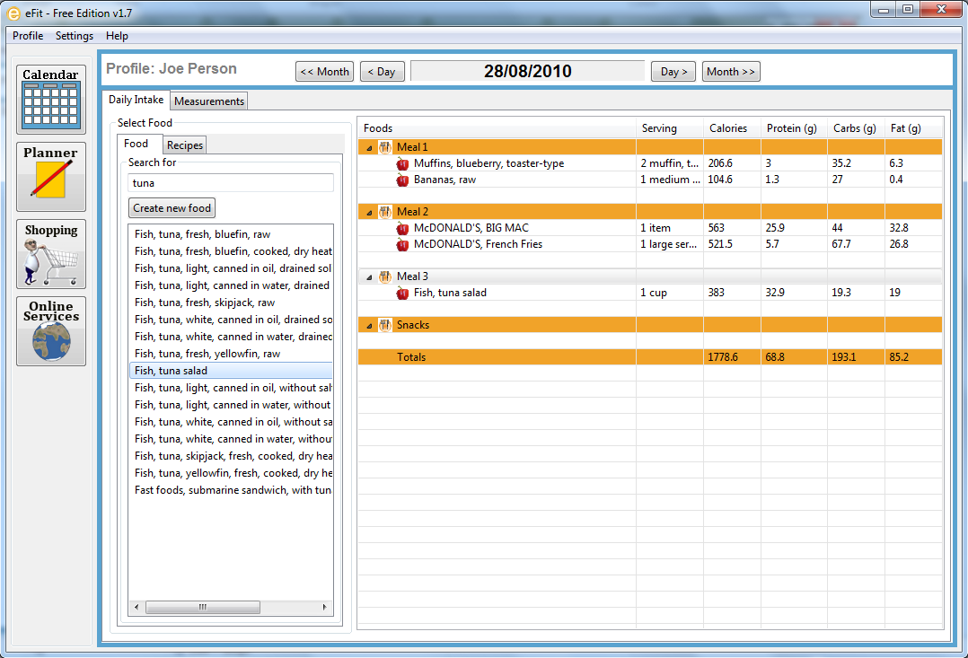Go back one month with << Month
Screen dimensions: 968x658
[x=324, y=72]
